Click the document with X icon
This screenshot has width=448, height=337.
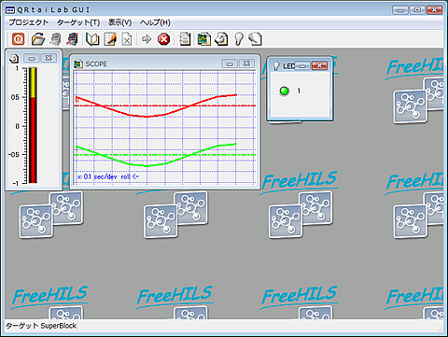pyautogui.click(x=127, y=39)
